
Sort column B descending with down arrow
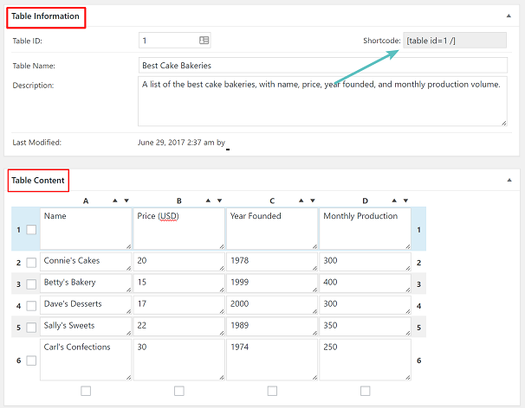click(x=220, y=201)
